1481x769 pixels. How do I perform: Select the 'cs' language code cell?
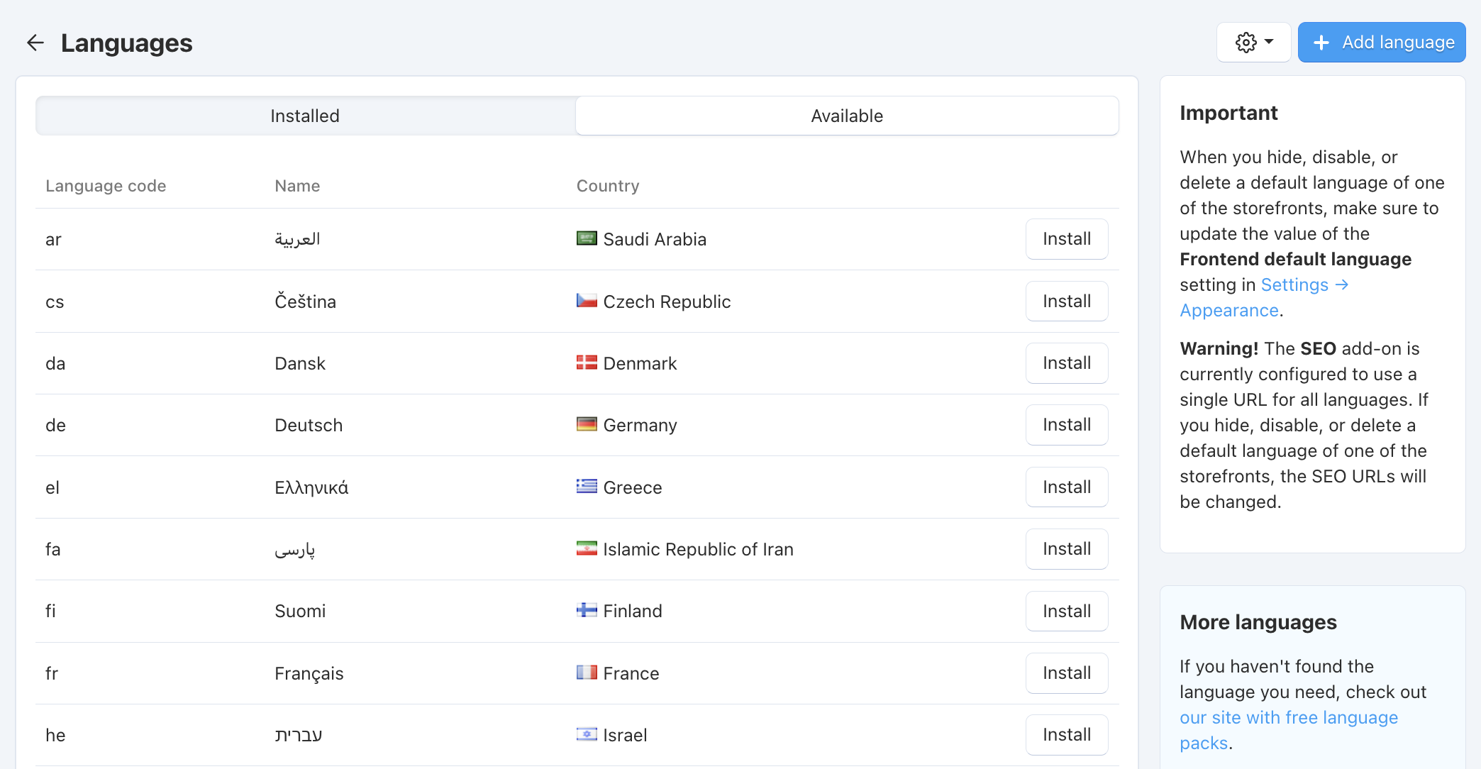click(x=55, y=302)
